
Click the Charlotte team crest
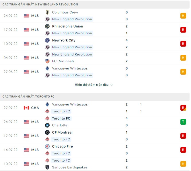point(47,125)
